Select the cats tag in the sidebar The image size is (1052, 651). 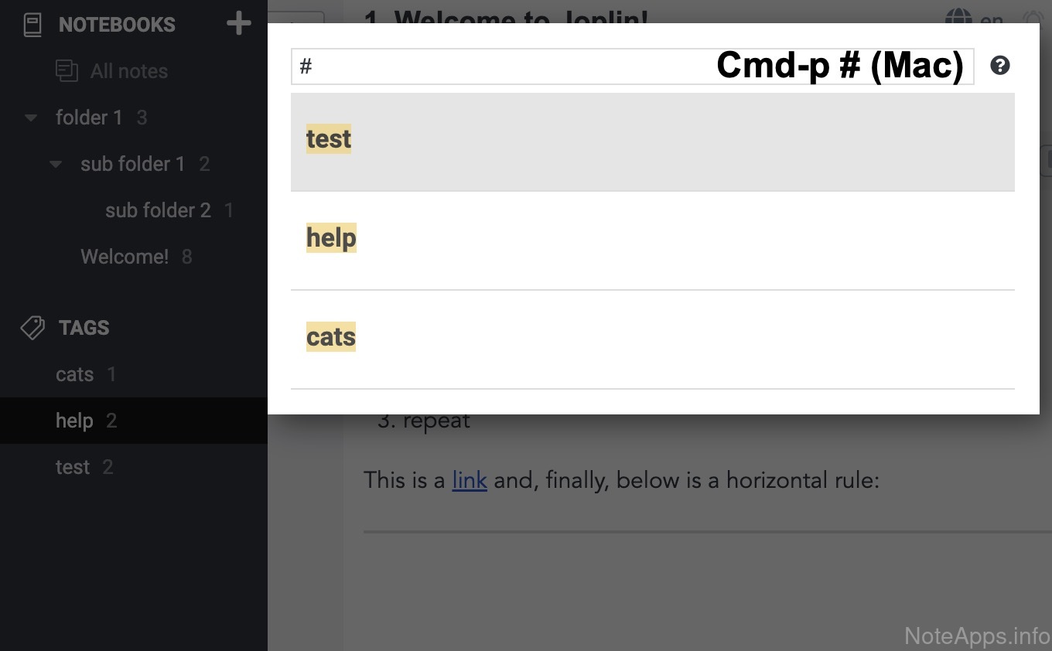[75, 374]
